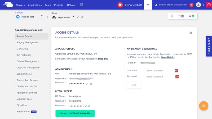This screenshot has width=212, height=119.
Task: Open the apps grid icon in top nav
Action: 82,5
